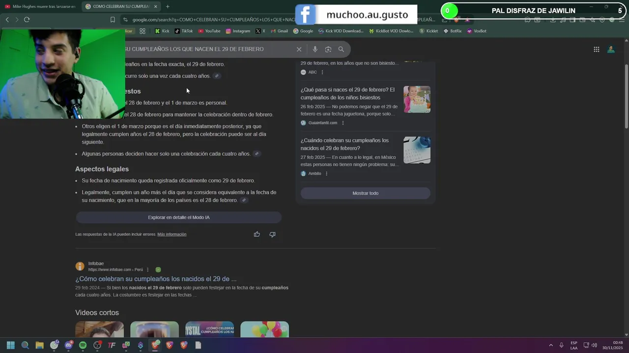Open Google bookmark

303,31
